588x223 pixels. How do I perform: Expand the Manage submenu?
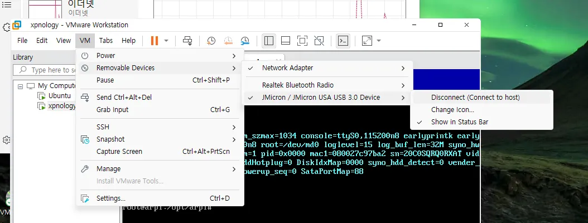coord(160,169)
